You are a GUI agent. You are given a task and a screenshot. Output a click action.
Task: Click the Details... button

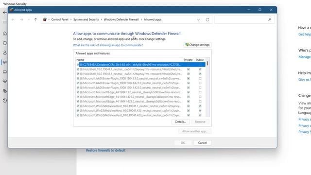point(180,122)
